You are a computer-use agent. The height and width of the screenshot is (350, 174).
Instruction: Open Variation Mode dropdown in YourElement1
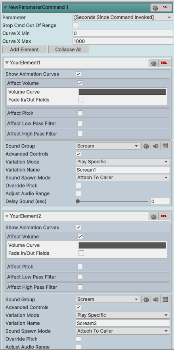123,162
